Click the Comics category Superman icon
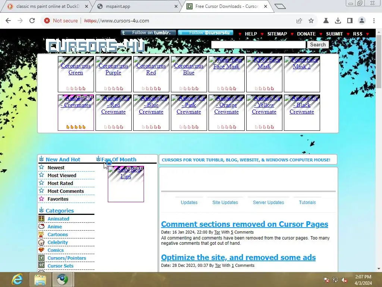This screenshot has height=287, width=382. (41, 250)
